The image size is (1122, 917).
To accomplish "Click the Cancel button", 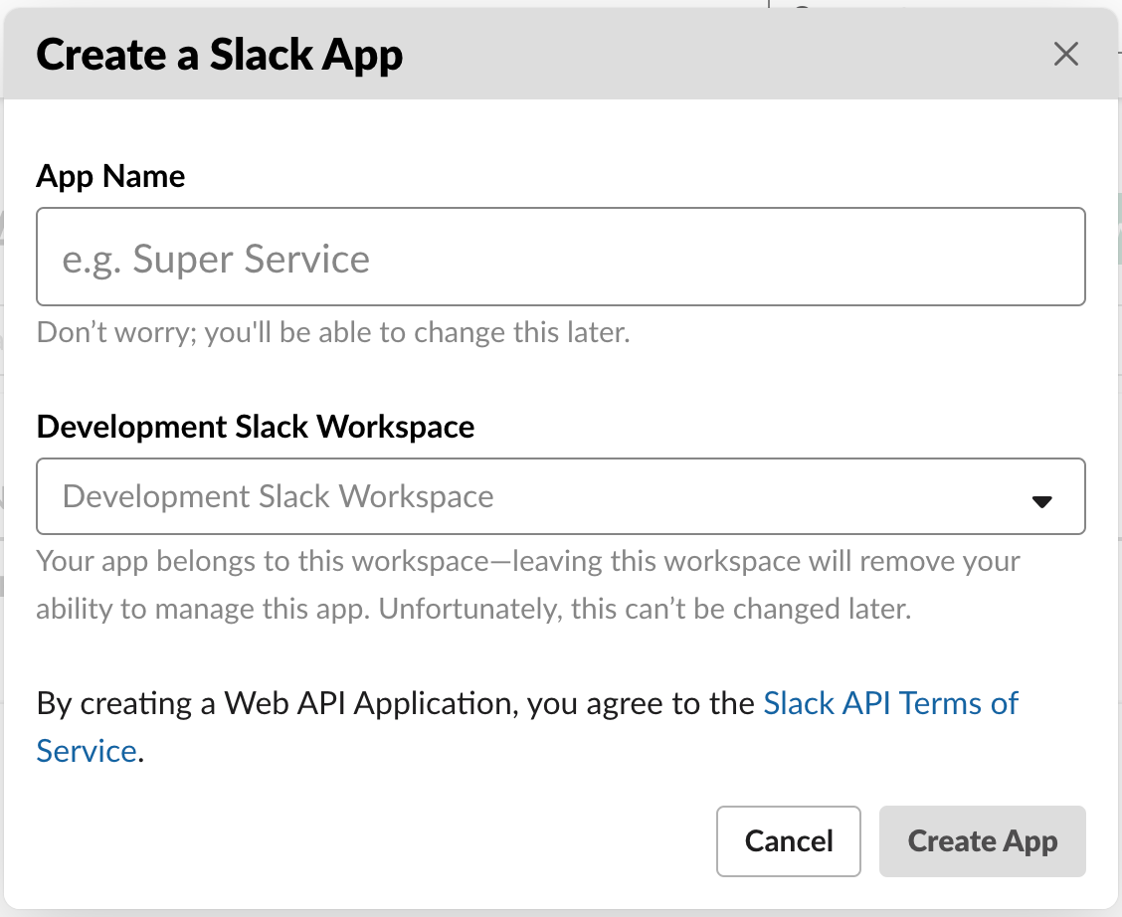I will point(789,841).
